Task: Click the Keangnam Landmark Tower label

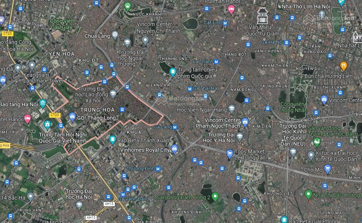Action: pos(43,78)
